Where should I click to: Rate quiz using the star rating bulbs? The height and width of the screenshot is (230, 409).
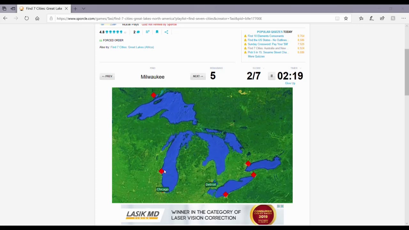tap(114, 32)
